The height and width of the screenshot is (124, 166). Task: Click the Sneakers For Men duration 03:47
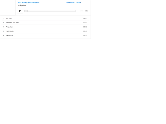tap(85, 23)
